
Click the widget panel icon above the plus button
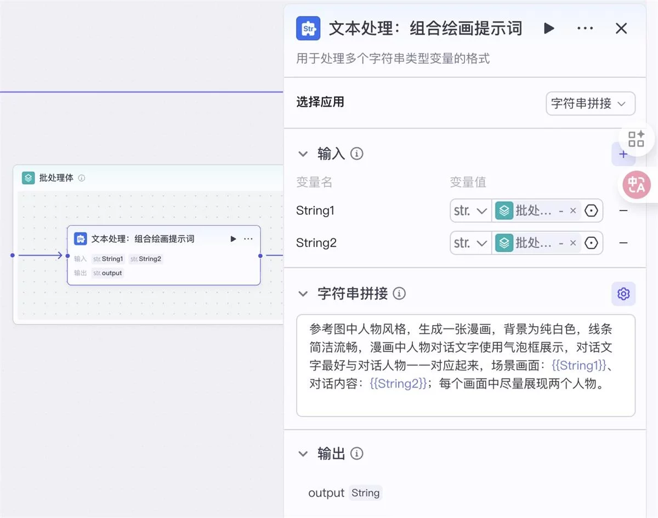tap(636, 139)
